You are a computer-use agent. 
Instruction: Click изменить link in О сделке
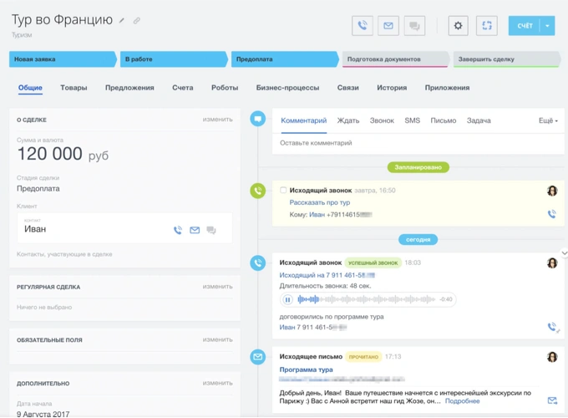point(218,120)
